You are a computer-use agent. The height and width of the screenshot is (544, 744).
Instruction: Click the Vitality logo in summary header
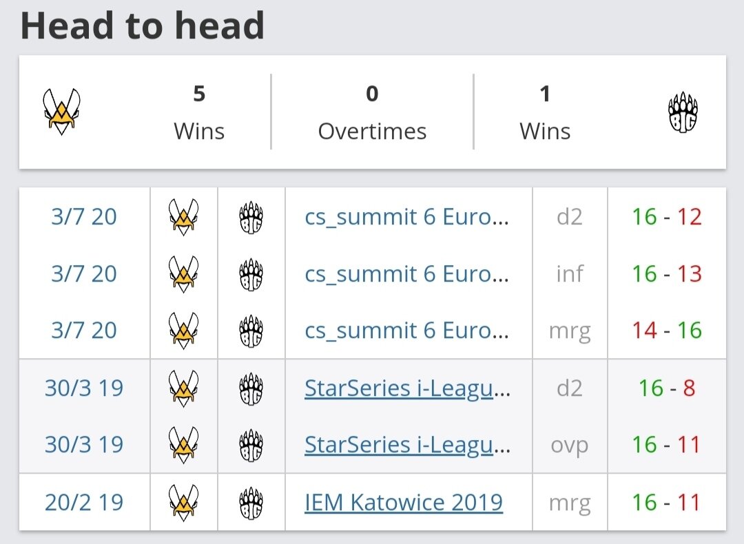click(61, 112)
